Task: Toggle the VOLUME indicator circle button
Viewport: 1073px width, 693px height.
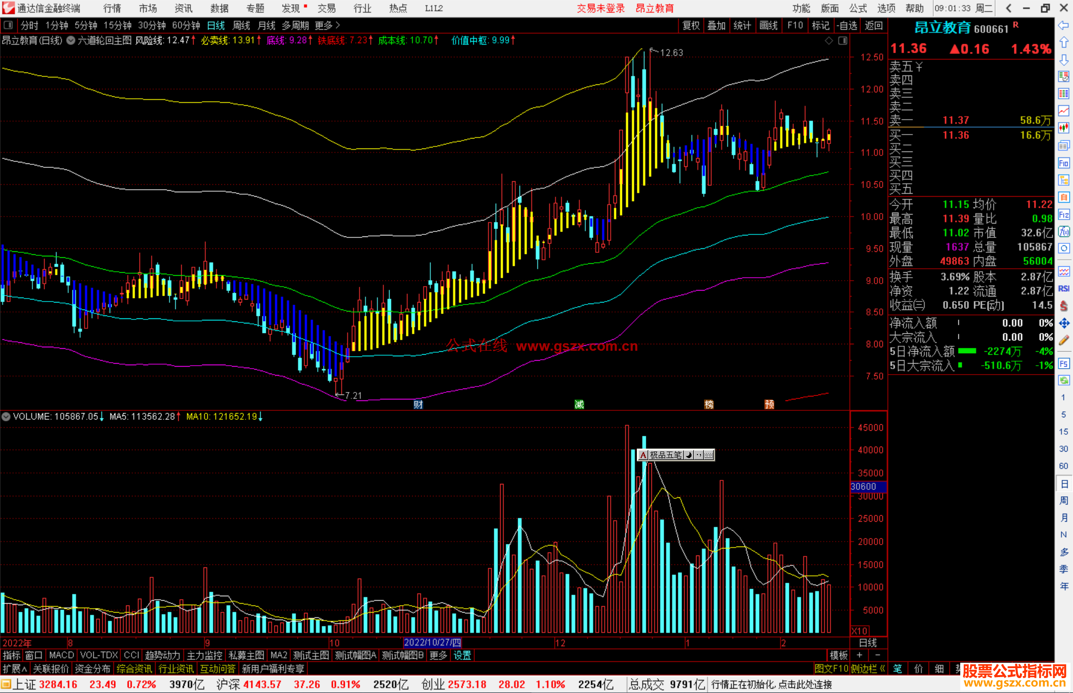Action: [x=6, y=416]
